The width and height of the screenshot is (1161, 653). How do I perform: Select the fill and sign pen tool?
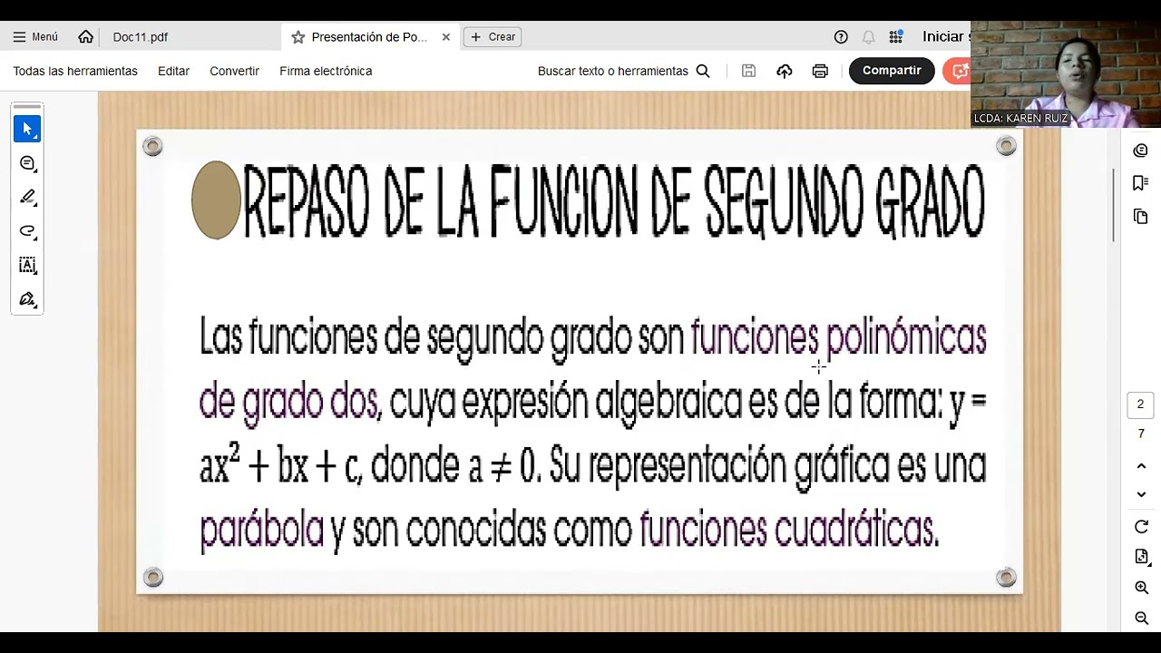pyautogui.click(x=27, y=299)
